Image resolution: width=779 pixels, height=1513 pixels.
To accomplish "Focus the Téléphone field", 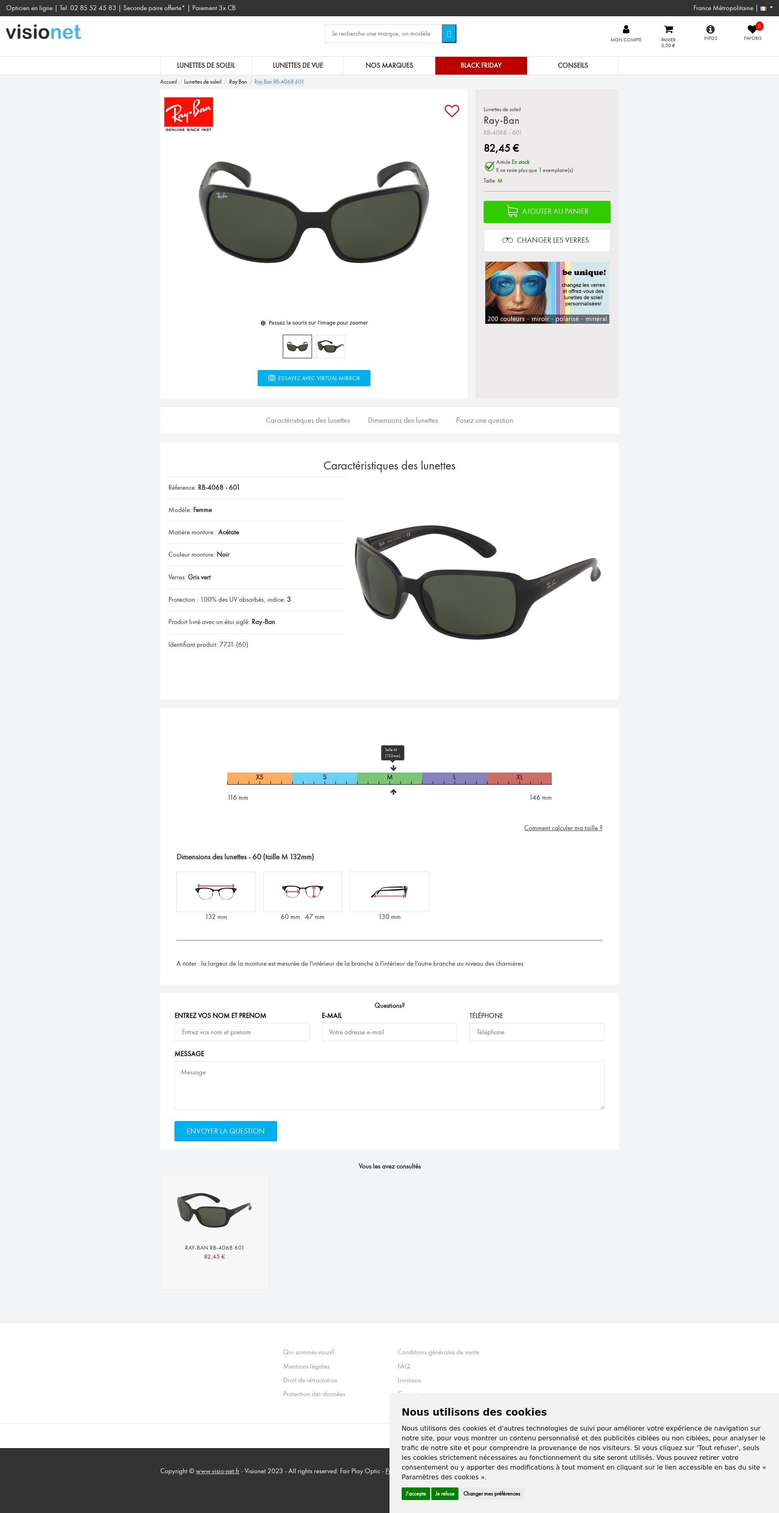I will pyautogui.click(x=537, y=1032).
